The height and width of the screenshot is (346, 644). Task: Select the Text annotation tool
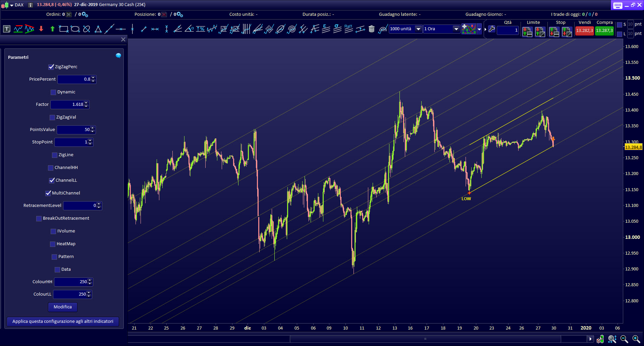(x=7, y=29)
